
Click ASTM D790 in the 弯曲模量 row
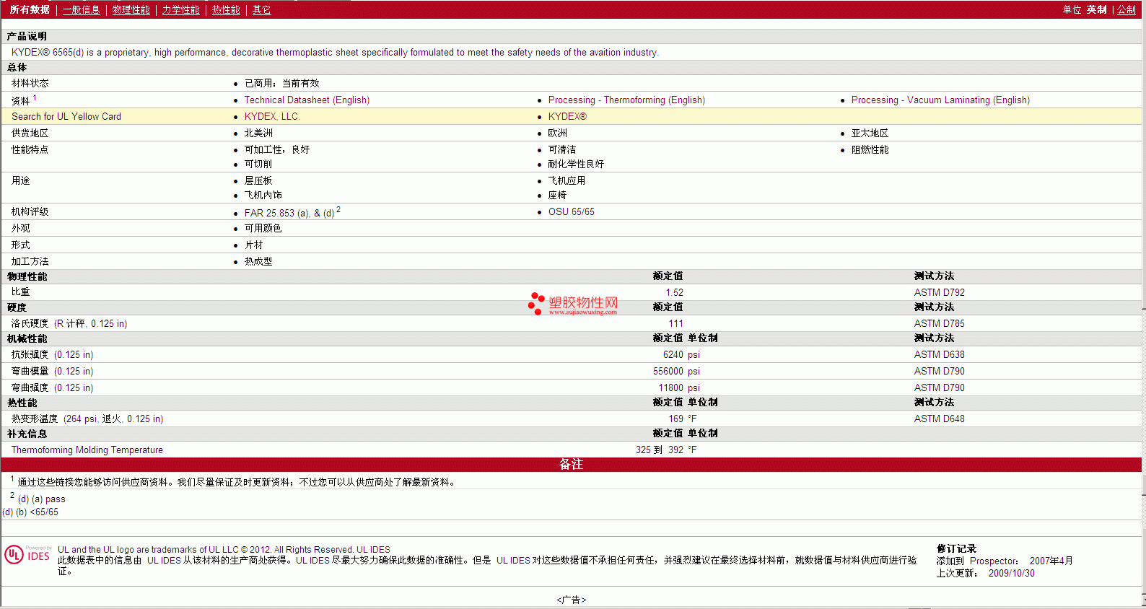coord(939,372)
